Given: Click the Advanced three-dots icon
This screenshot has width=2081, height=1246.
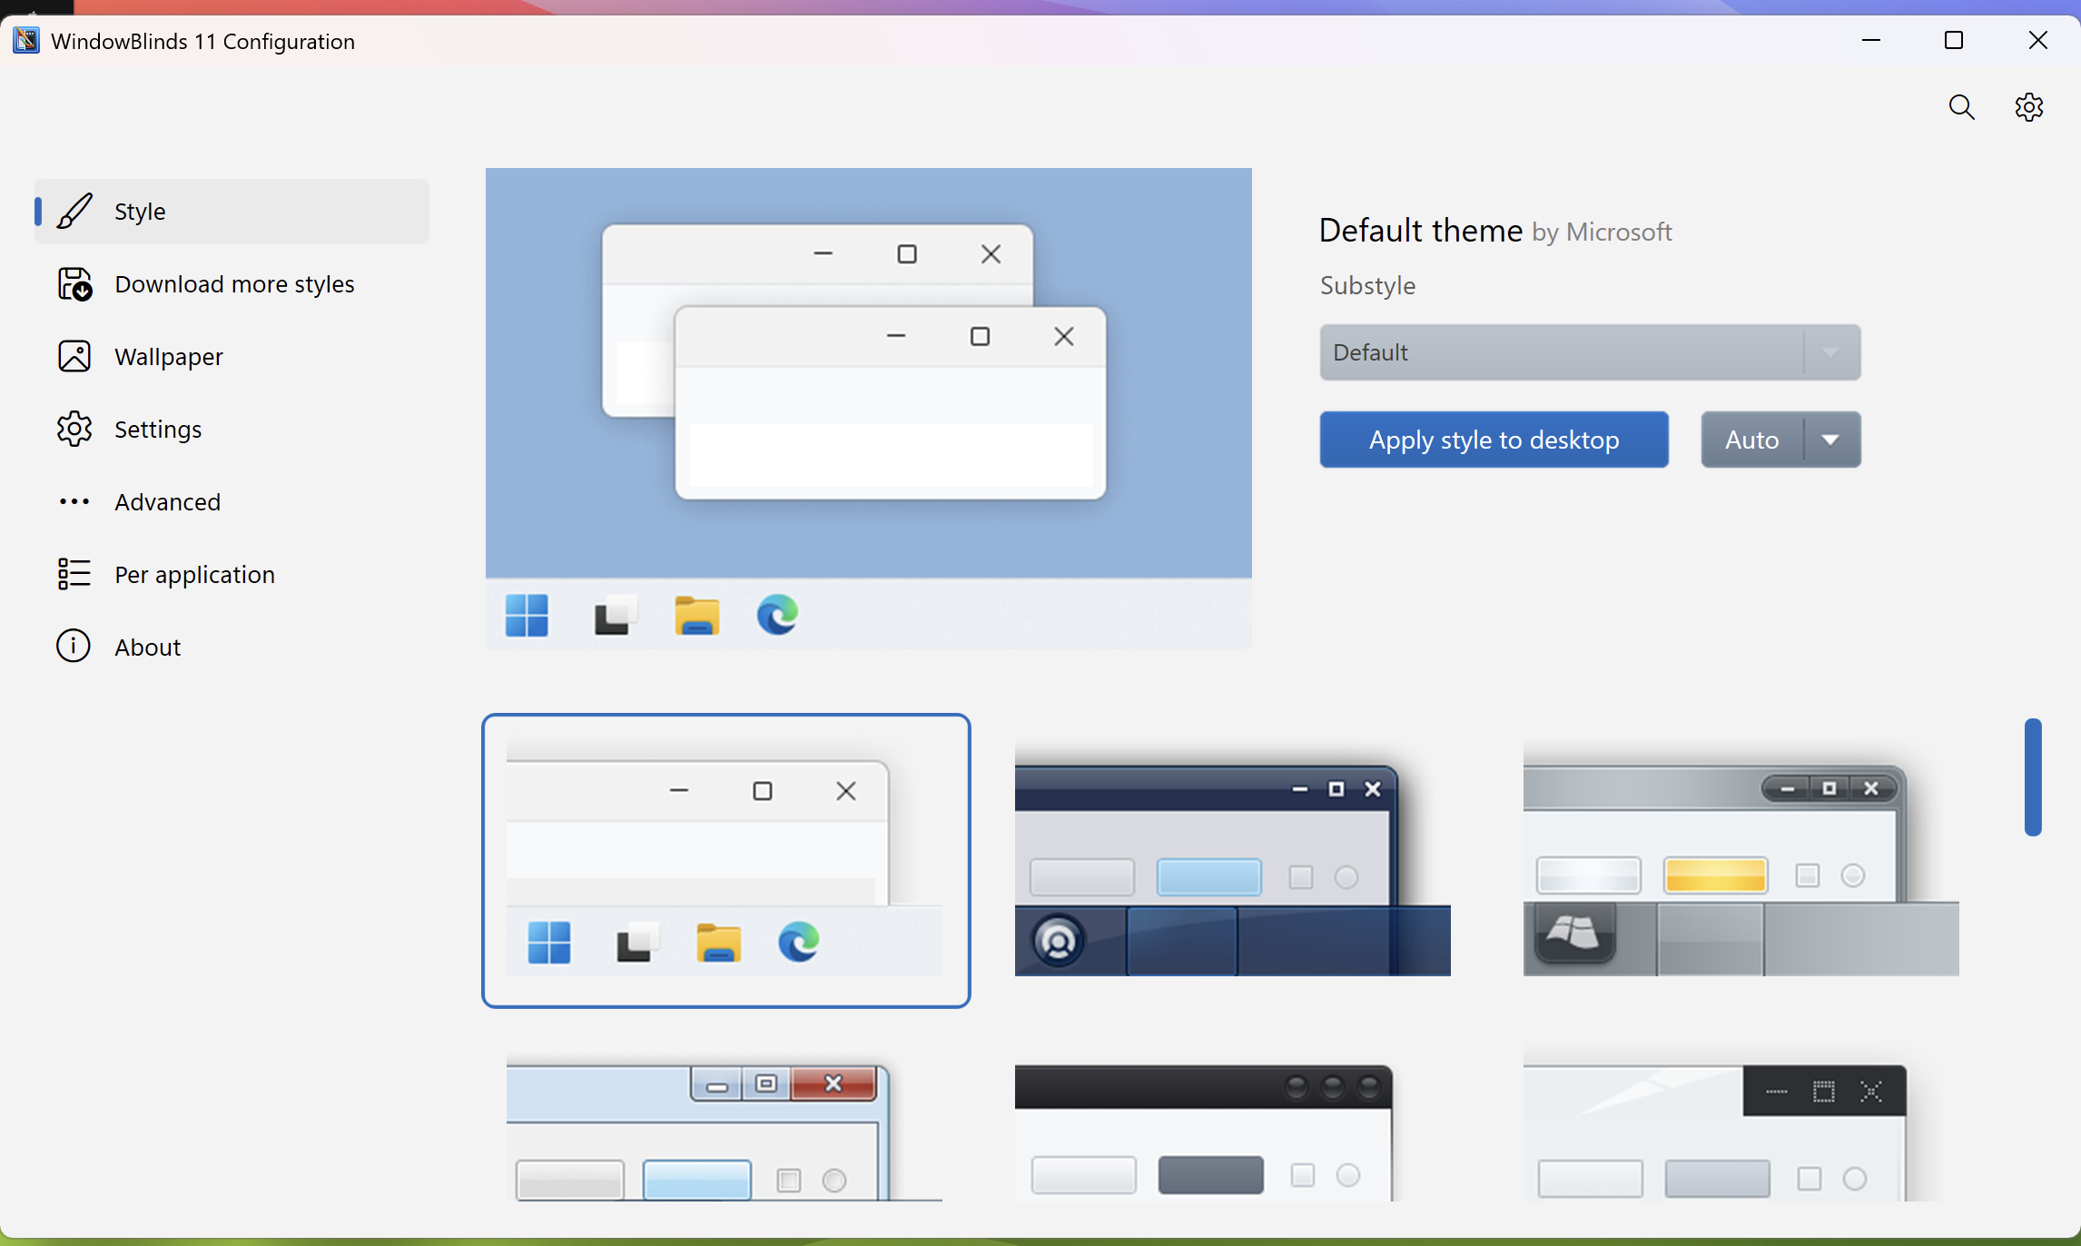Looking at the screenshot, I should pyautogui.click(x=74, y=502).
